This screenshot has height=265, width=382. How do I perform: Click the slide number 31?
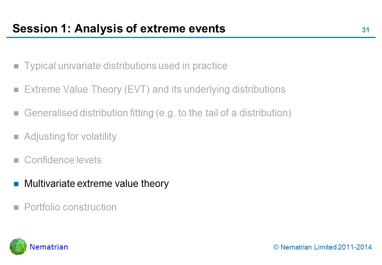[365, 30]
